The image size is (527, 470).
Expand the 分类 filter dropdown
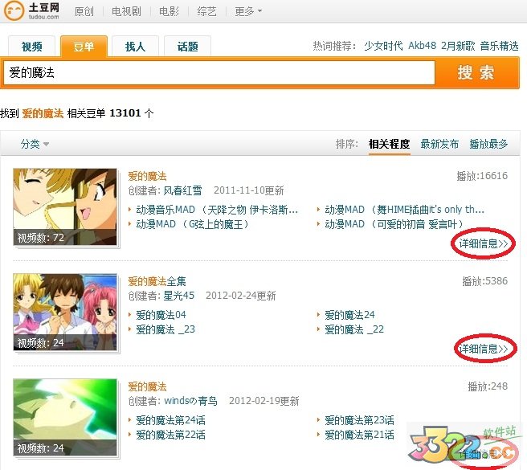(35, 144)
